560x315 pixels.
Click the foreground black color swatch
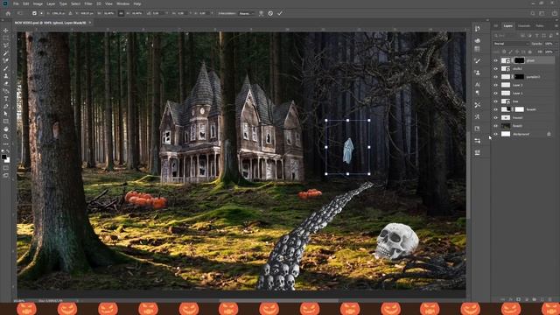pyautogui.click(x=3, y=157)
